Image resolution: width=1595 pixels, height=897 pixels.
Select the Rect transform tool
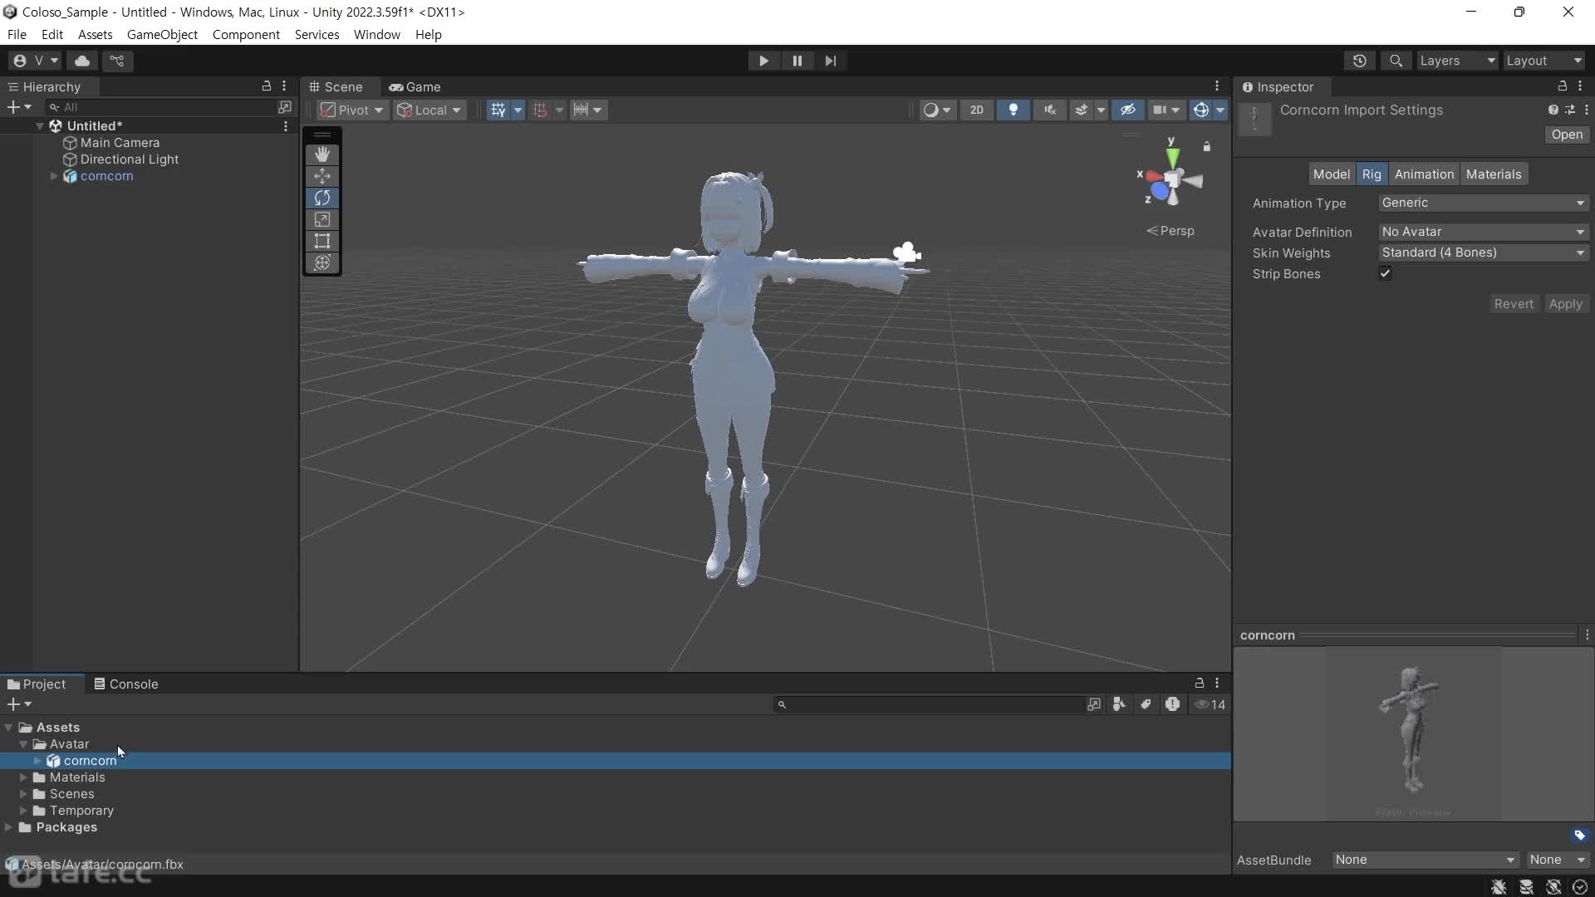click(322, 241)
